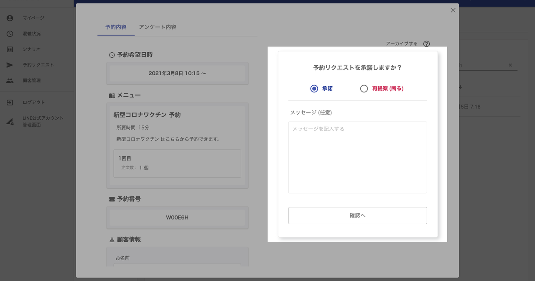
Task: Click the シナリオ list icon
Action: pos(10,49)
